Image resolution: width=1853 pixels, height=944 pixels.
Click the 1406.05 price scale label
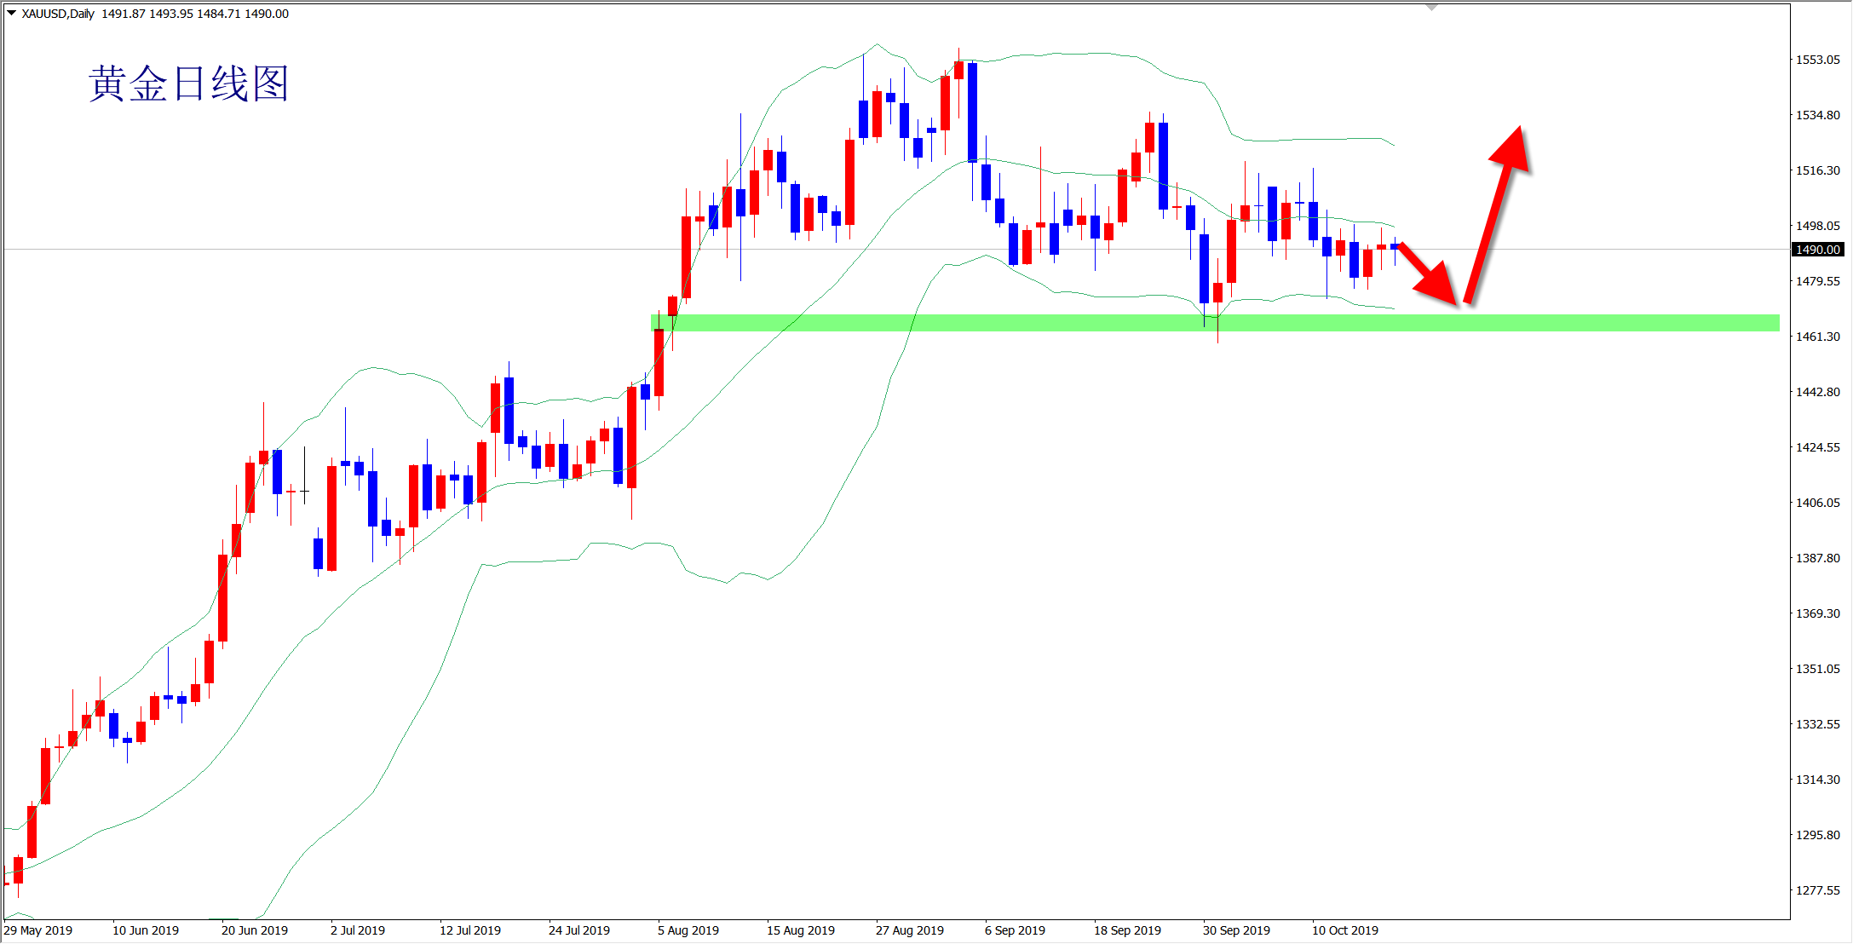point(1818,503)
